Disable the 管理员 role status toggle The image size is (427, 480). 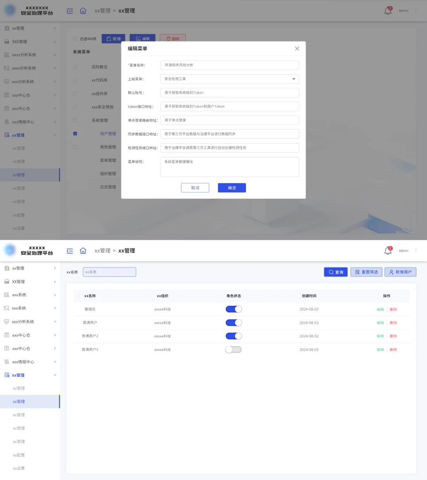[x=233, y=309]
